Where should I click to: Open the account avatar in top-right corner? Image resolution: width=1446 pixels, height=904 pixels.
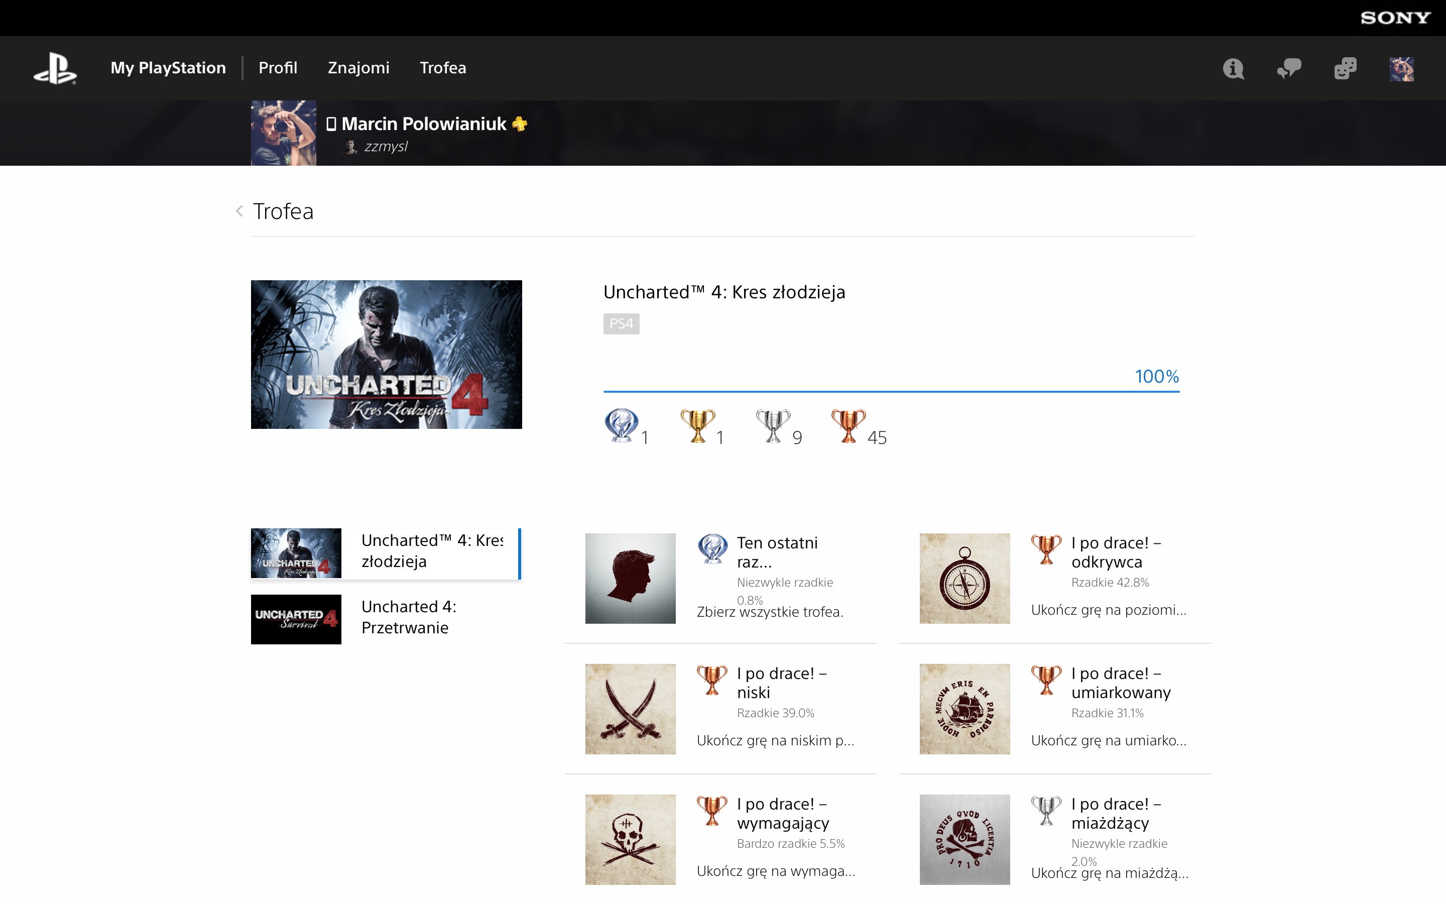click(1401, 69)
